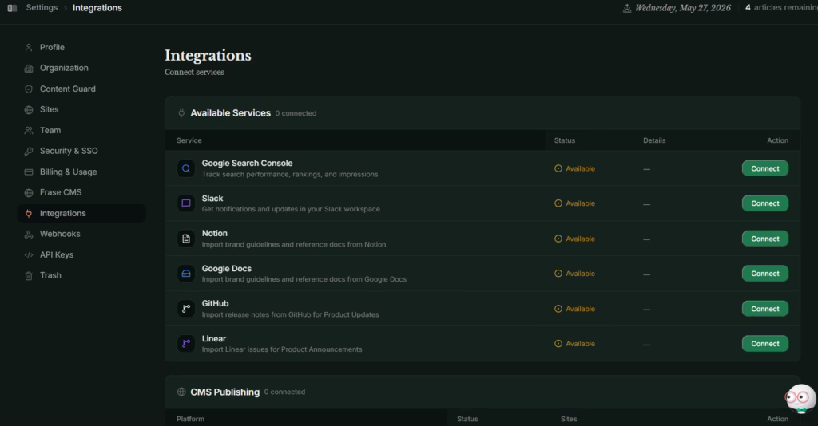
Task: Click the GitHub branch icon
Action: [x=185, y=309]
